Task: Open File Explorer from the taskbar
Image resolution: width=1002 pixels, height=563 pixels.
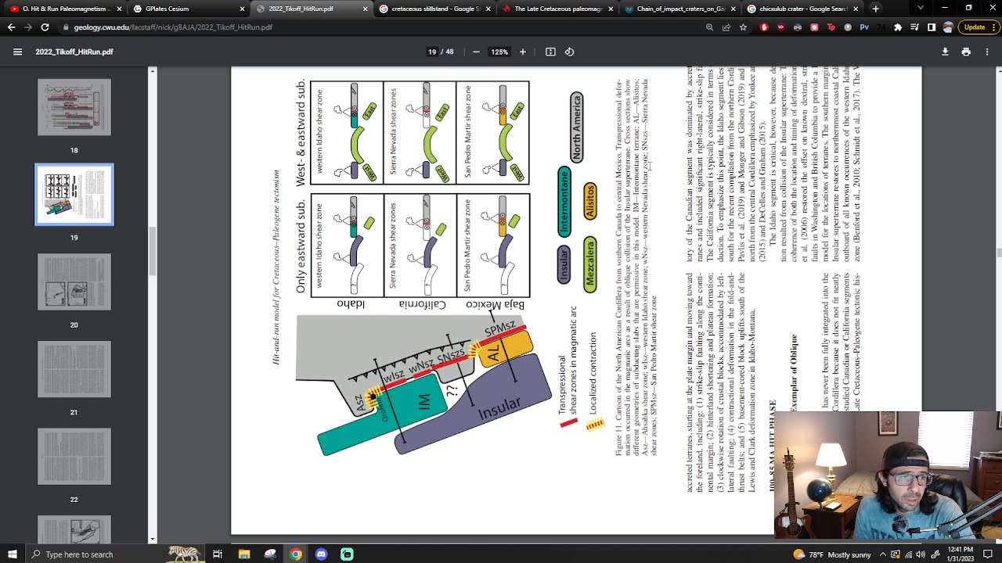Action: pyautogui.click(x=244, y=554)
